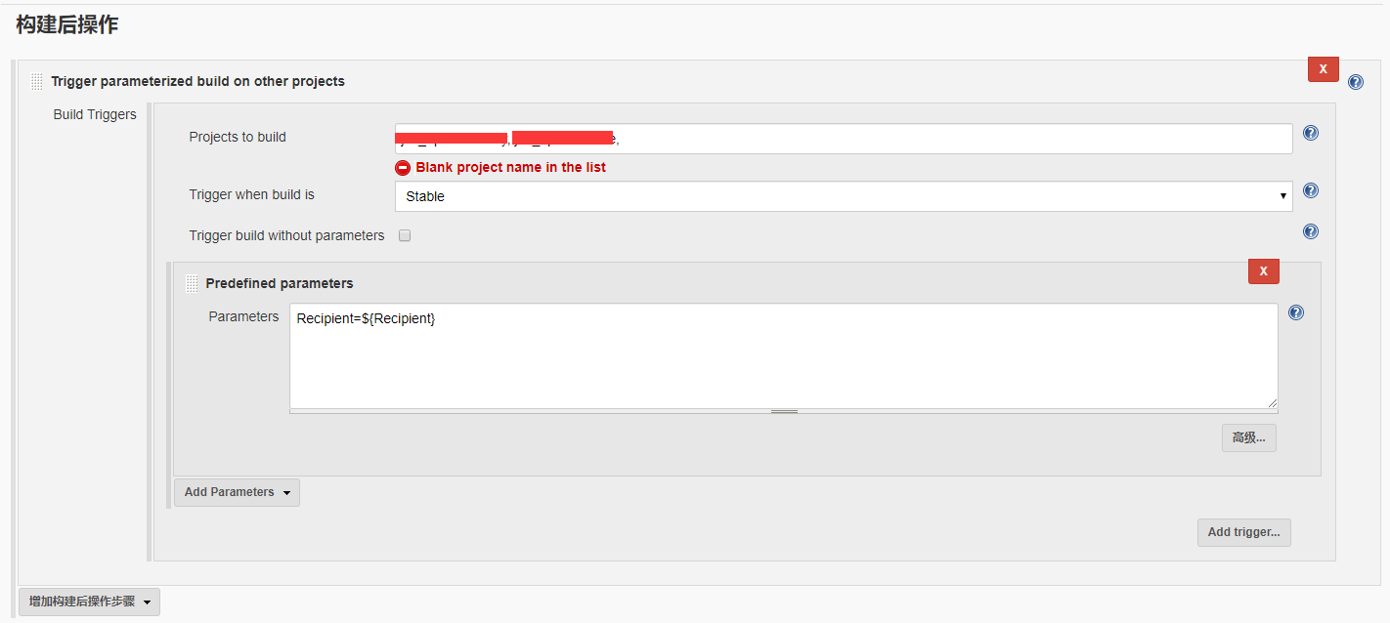The width and height of the screenshot is (1390, 623).
Task: Click the Build Triggers label
Action: (94, 114)
